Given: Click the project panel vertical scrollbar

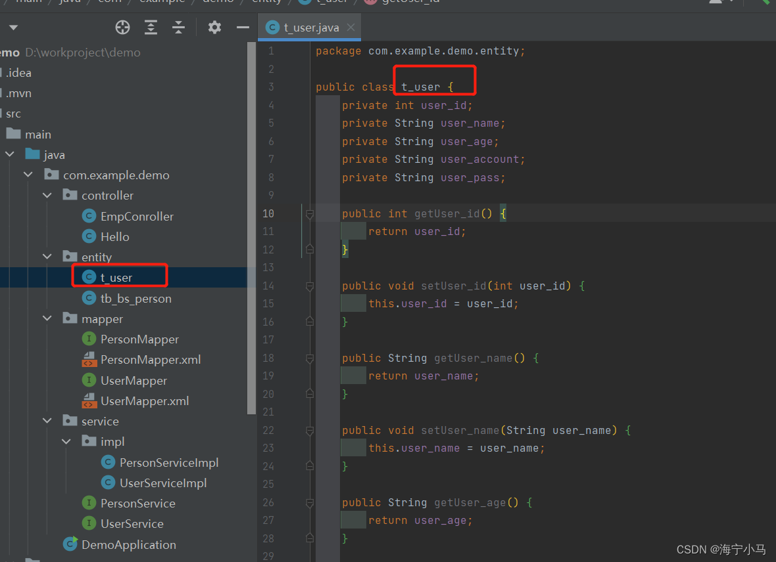Looking at the screenshot, I should tap(251, 227).
